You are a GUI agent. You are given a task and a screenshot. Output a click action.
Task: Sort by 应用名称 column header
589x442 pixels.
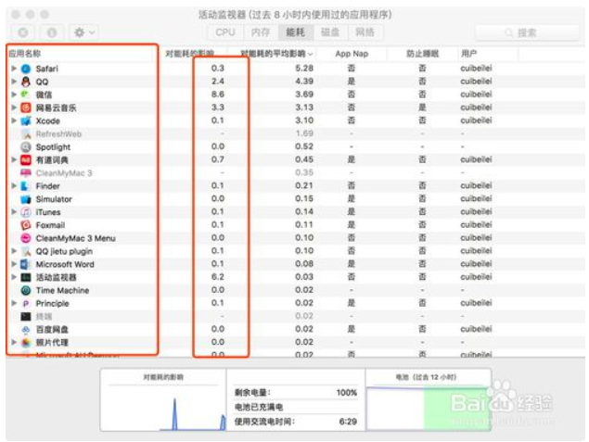81,54
